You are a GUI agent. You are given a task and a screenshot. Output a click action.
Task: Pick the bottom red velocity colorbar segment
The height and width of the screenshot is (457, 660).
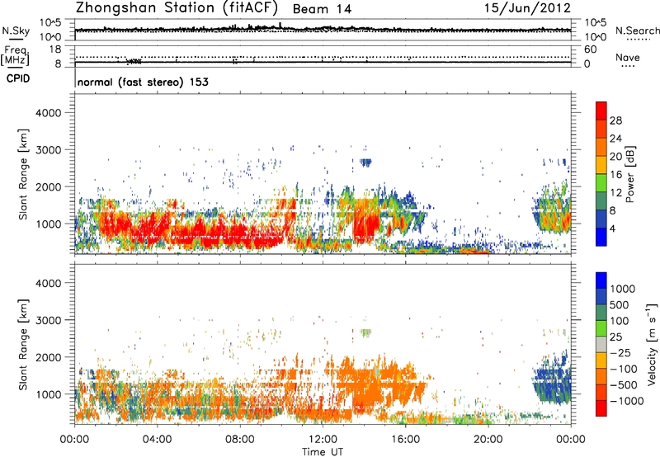point(601,408)
